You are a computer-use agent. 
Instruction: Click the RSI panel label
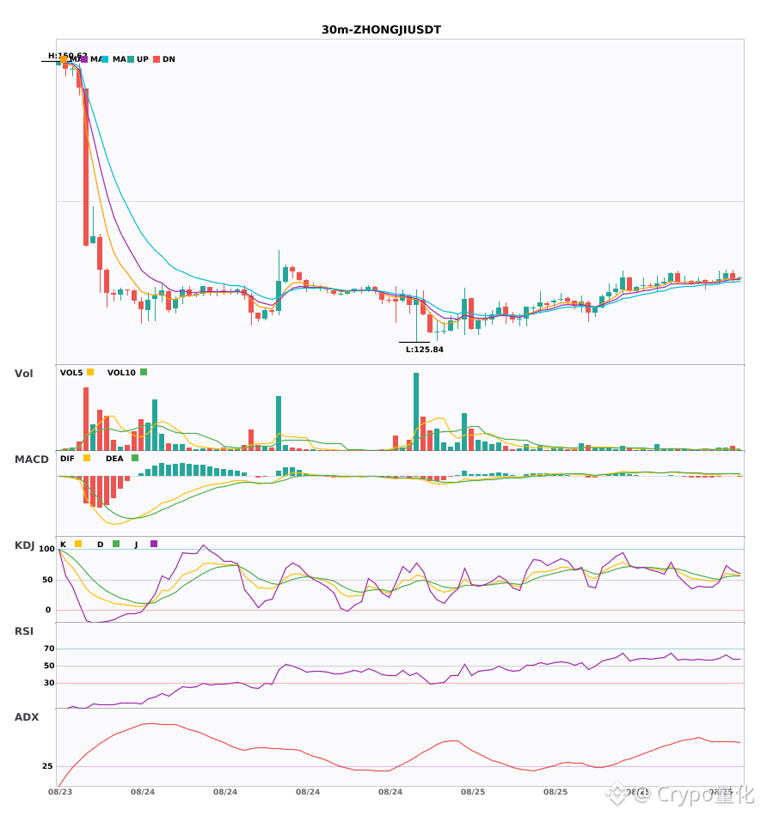click(24, 631)
